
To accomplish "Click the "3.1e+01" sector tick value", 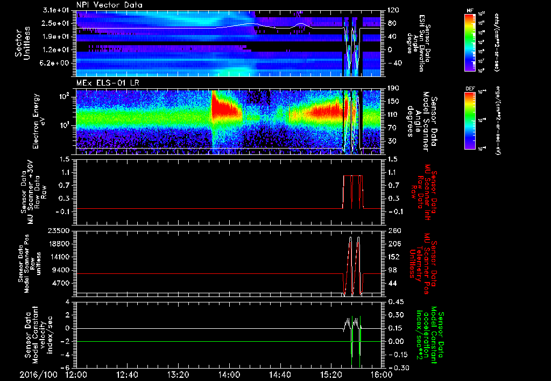I will point(56,10).
